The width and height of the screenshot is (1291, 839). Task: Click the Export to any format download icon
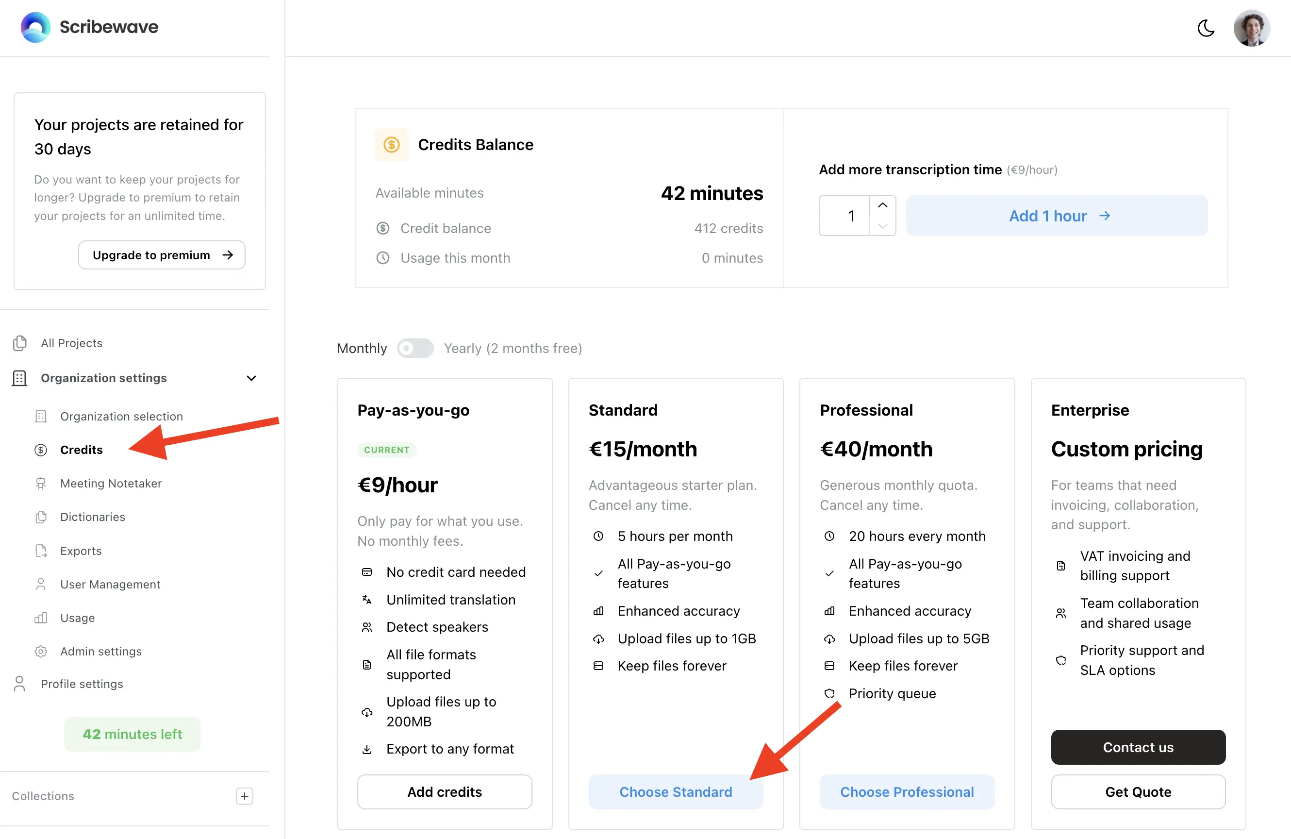pyautogui.click(x=367, y=750)
